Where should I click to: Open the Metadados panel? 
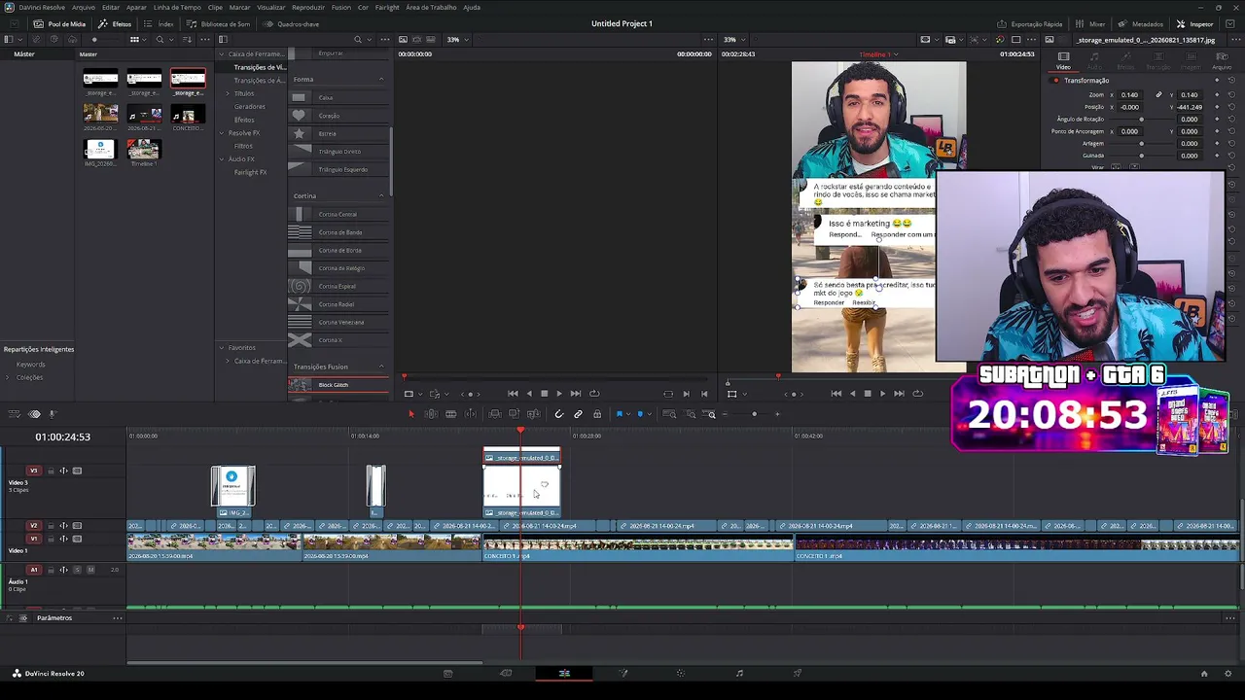point(1141,23)
